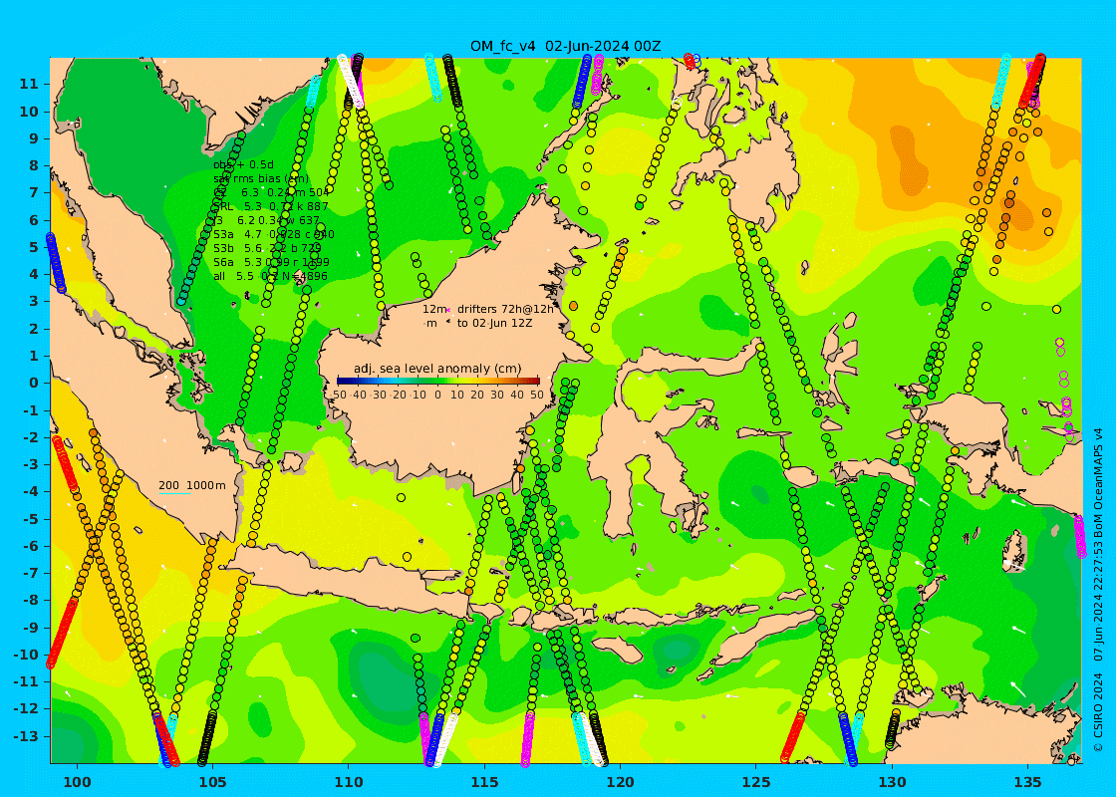Click the cyan line under the 200 label
Screen dimensions: 1116x797
[174, 493]
